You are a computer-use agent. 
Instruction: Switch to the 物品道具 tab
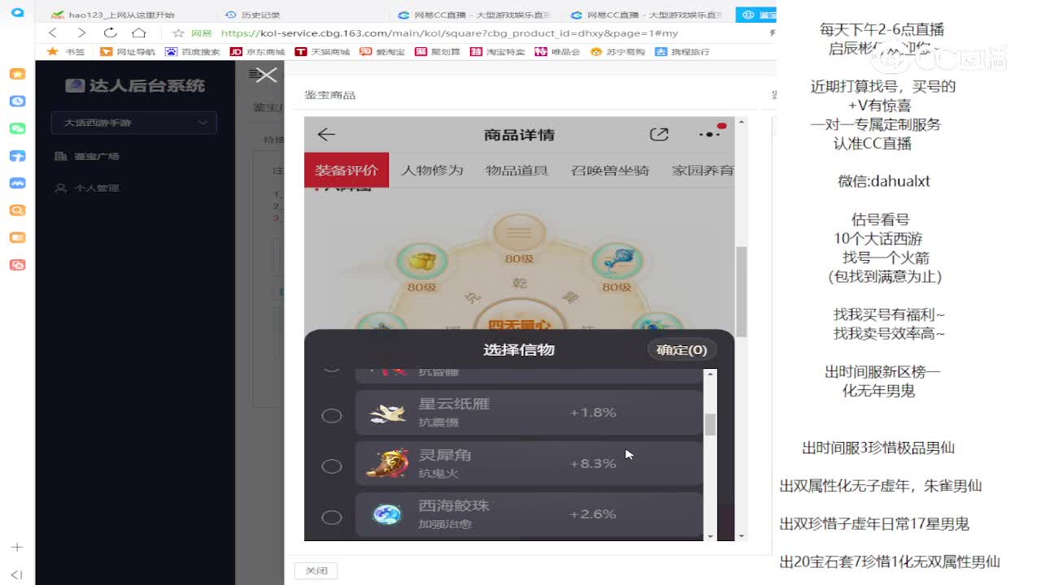coord(516,170)
